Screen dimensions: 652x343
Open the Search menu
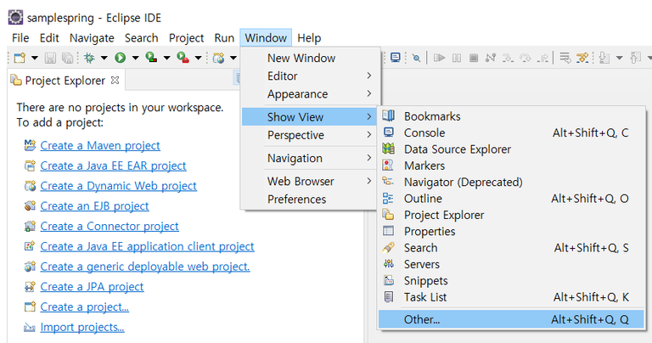coord(142,38)
